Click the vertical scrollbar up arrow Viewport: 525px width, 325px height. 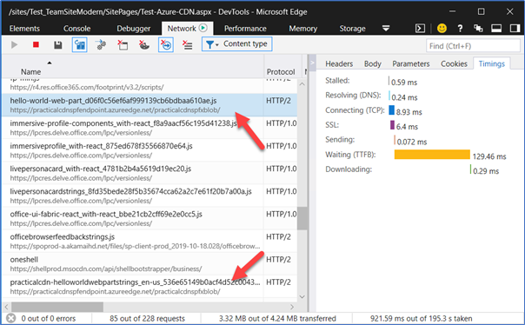(302, 84)
